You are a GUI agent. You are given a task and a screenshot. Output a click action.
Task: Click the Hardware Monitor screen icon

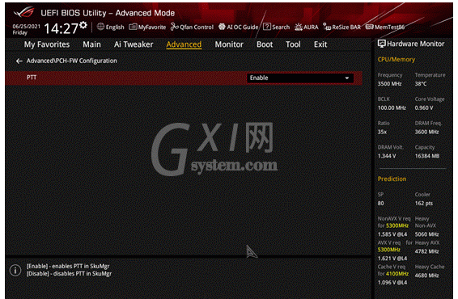pos(381,44)
